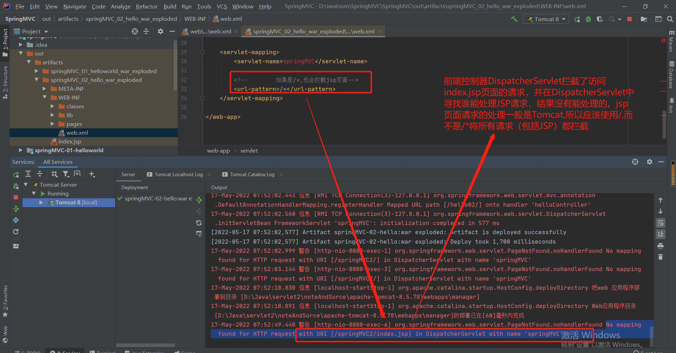The height and width of the screenshot is (353, 676).
Task: Open the Database tool window
Action: point(671,75)
